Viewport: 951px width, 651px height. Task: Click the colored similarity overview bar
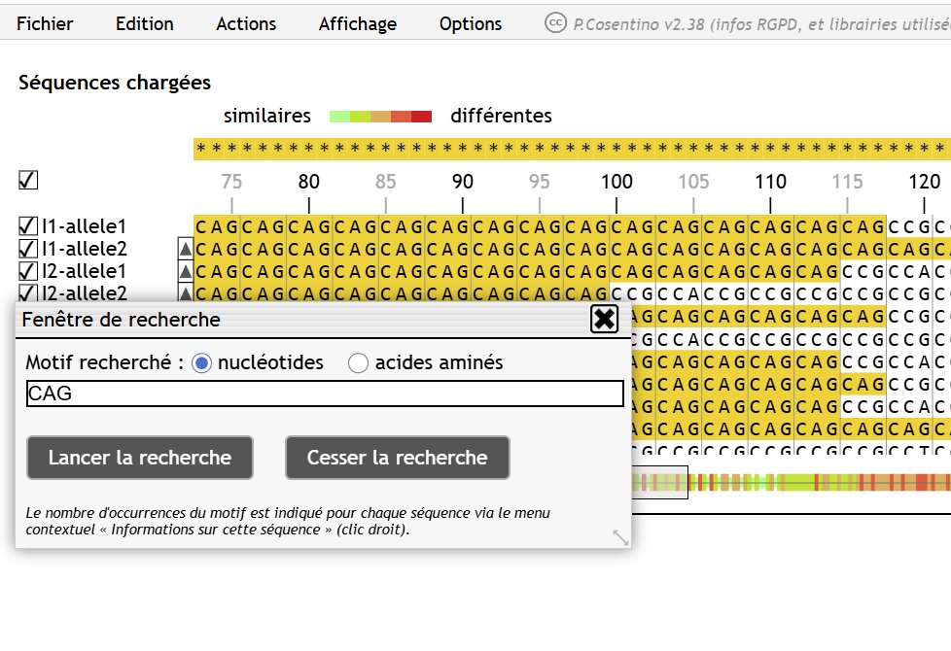[x=791, y=483]
